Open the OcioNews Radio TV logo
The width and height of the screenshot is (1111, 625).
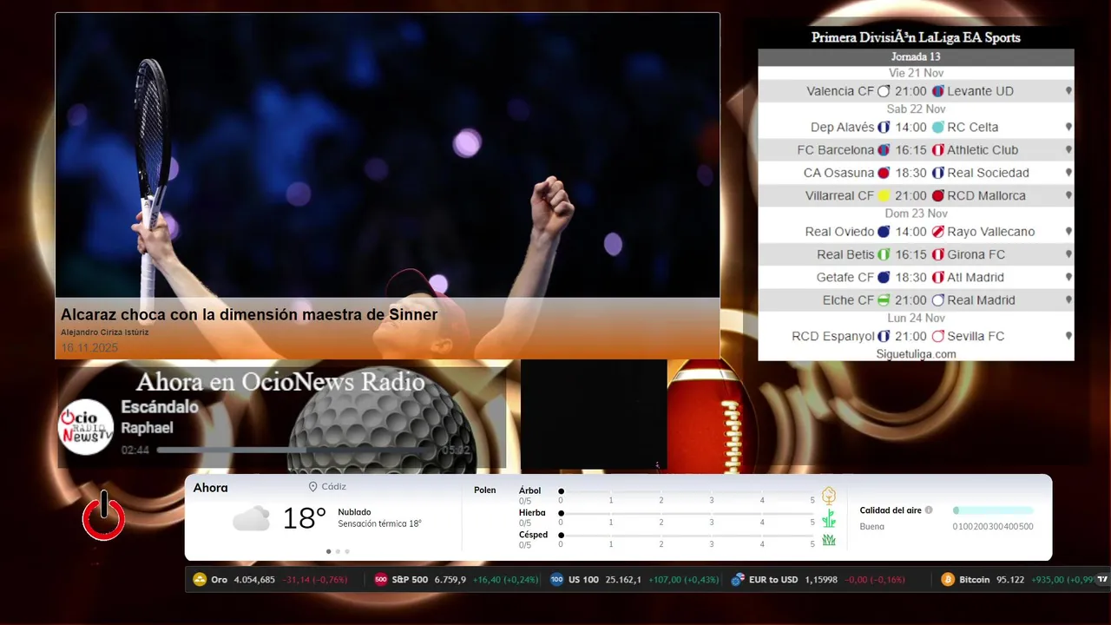pyautogui.click(x=86, y=426)
